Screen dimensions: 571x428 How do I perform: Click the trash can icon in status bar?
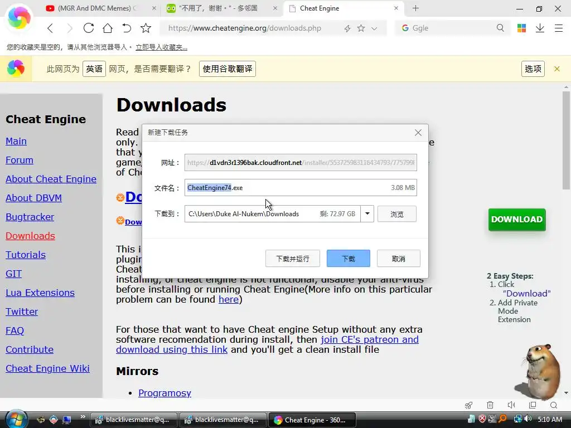(x=490, y=405)
